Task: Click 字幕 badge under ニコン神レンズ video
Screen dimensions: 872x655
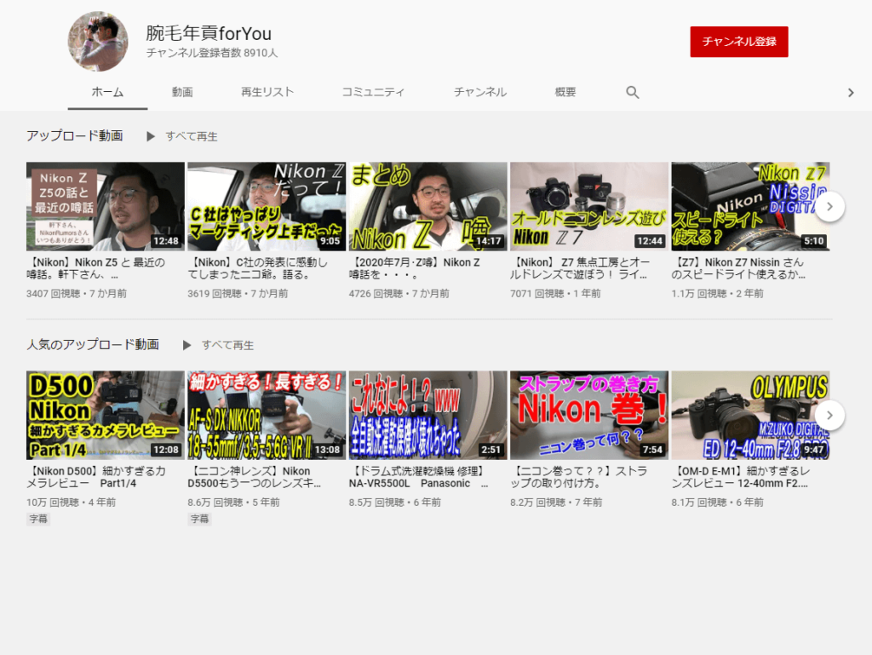Action: [199, 519]
